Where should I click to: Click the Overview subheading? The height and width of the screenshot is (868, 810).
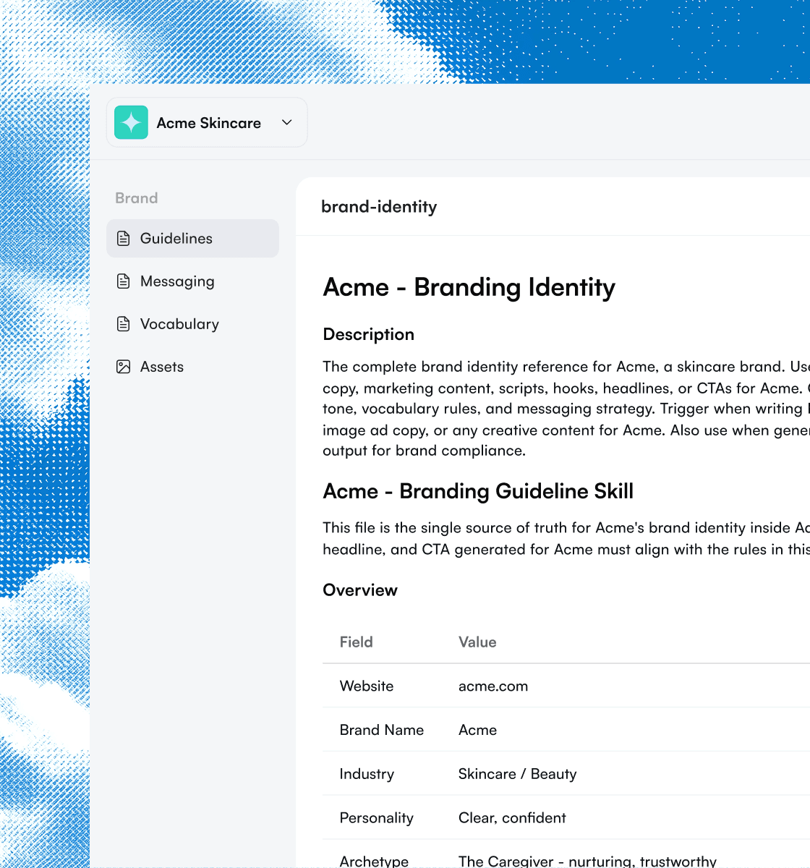[360, 590]
